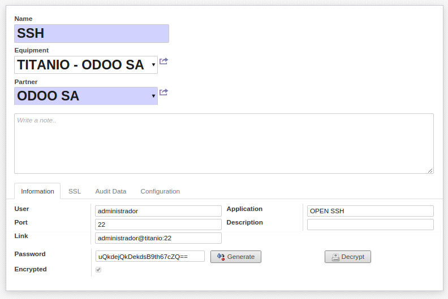Viewport: 448px width, 299px height.
Task: Switch to the SSL tab
Action: (75, 191)
